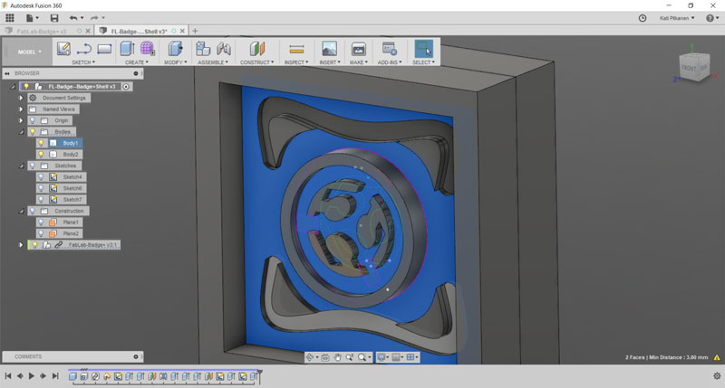Open the SKETCH menu
This screenshot has width=725, height=388.
tap(83, 62)
